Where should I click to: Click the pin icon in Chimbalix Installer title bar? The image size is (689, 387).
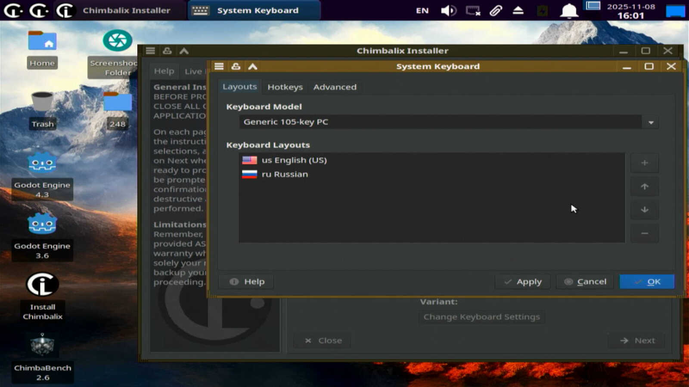point(167,51)
